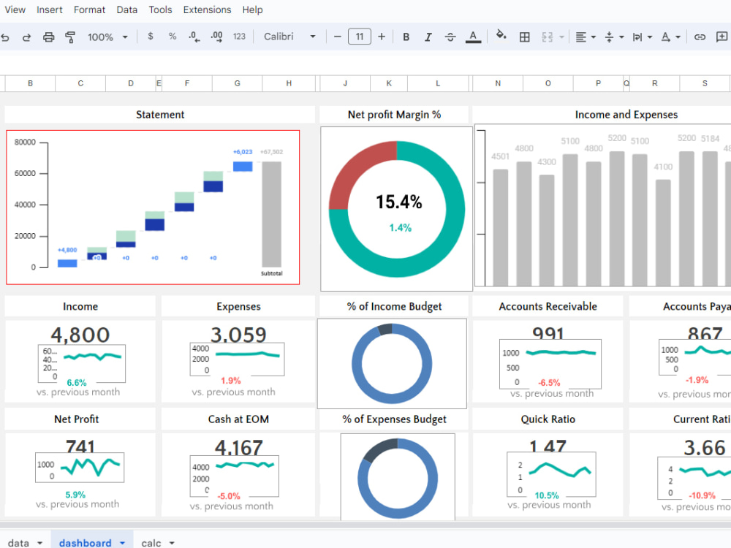
Task: Expand merge cells options arrow
Action: 561,37
